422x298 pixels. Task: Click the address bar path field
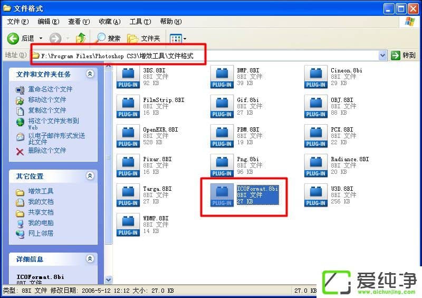(211, 55)
